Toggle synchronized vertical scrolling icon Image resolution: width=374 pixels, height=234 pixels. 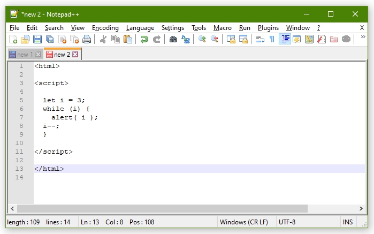[x=231, y=39]
